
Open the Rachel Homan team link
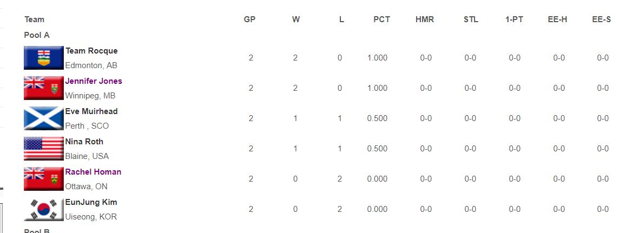pos(93,172)
